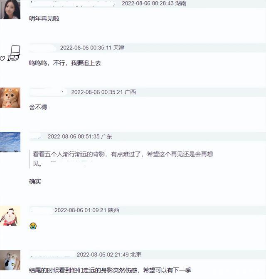The height and width of the screenshot is (279, 266).
Task: Click the timestamp 2022-08-06 00:35:21 广西
Action: pos(103,92)
